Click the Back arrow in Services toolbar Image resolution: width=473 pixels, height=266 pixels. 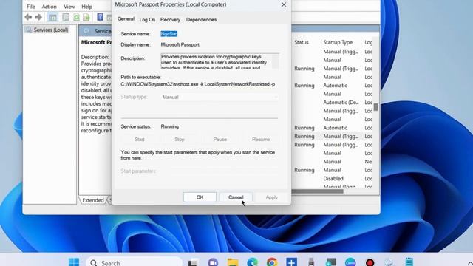(x=28, y=17)
